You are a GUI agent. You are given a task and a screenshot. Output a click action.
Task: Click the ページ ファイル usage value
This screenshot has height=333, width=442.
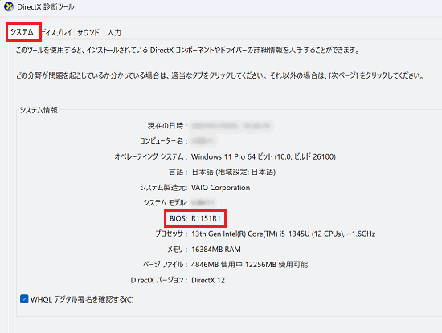point(249,265)
